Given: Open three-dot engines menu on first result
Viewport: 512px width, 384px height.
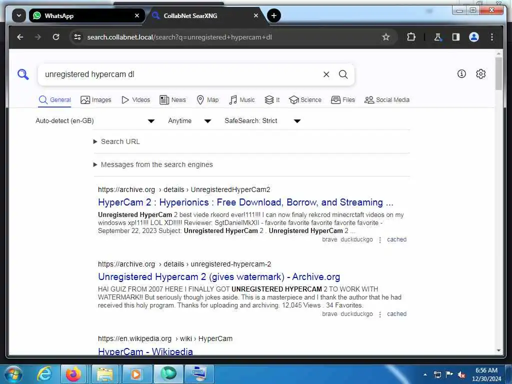Looking at the screenshot, I should [380, 240].
